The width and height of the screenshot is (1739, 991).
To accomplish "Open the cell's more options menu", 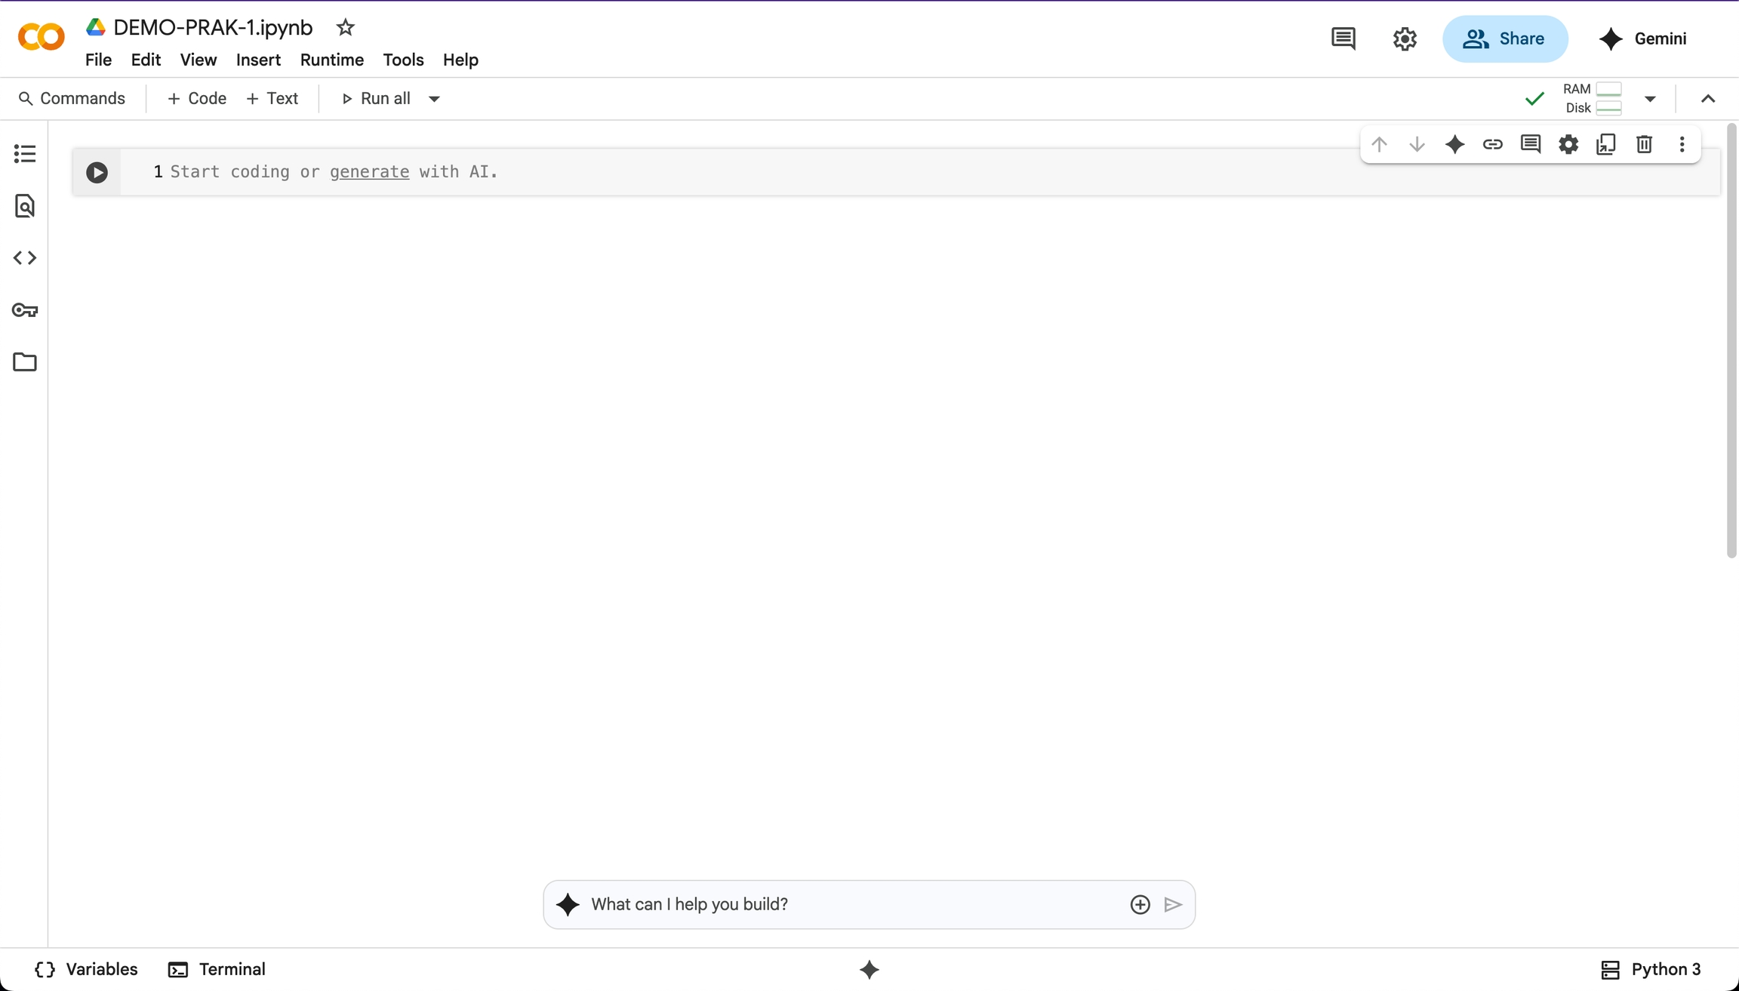I will (1682, 144).
